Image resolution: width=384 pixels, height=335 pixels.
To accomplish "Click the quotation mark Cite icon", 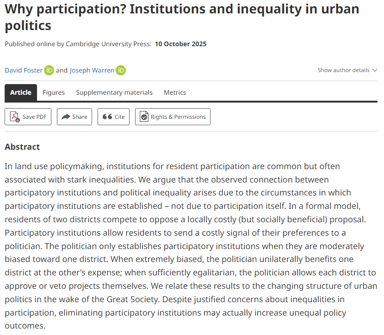I will 107,117.
